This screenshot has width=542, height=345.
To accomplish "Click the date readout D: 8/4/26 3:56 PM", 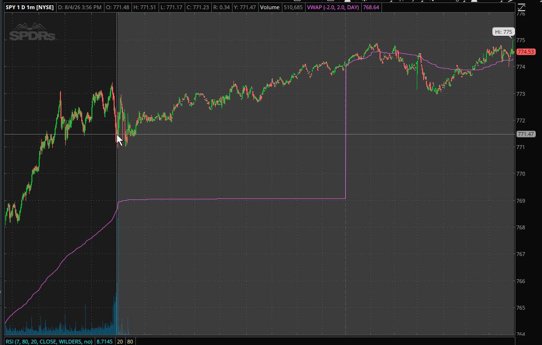I will (80, 7).
